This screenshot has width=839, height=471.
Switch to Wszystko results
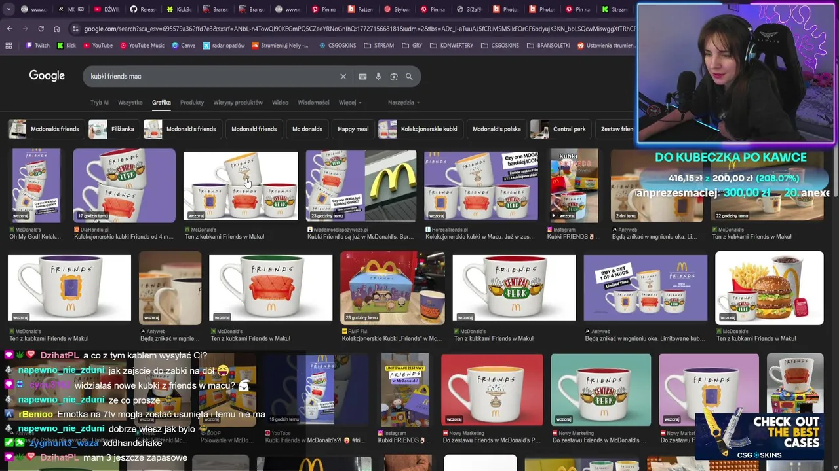[130, 103]
